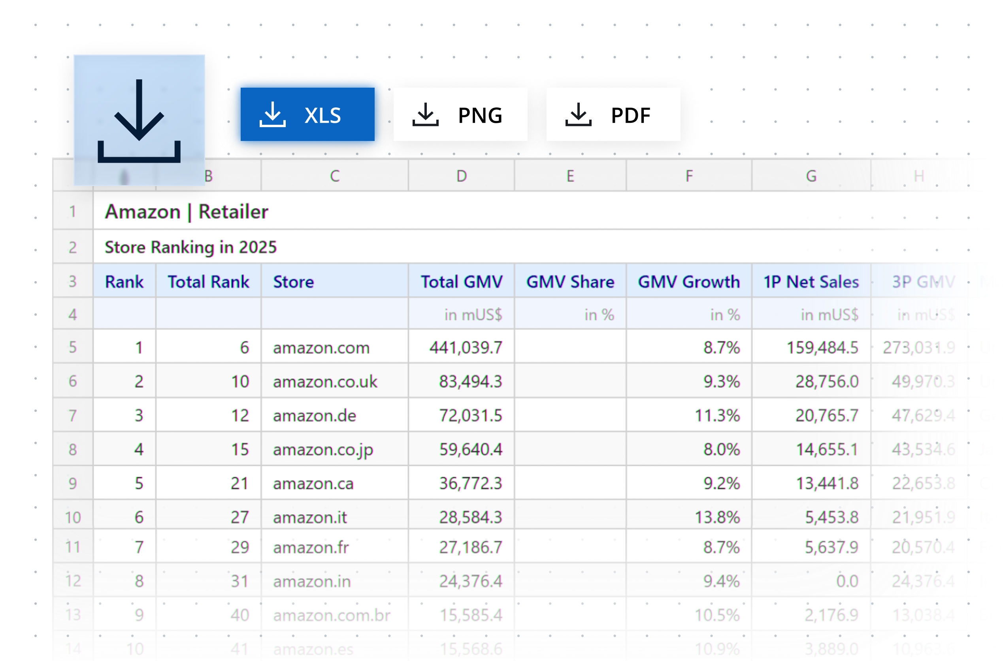The width and height of the screenshot is (1003, 661).
Task: Select the 1P Net Sales header cell
Action: pos(811,282)
